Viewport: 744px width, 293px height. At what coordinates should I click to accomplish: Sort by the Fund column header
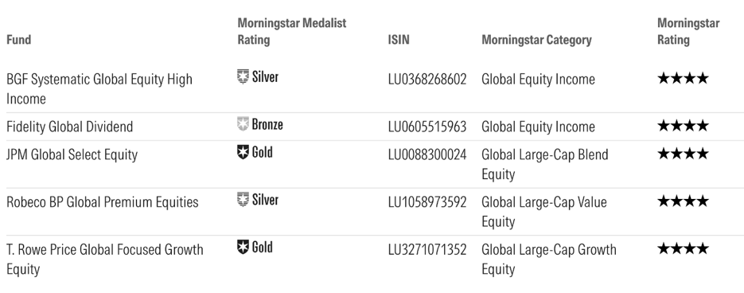point(19,40)
